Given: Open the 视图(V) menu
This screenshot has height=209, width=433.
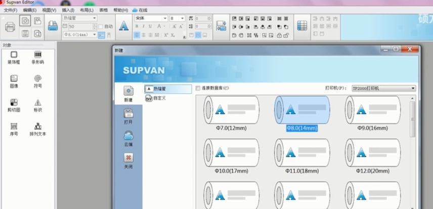Looking at the screenshot, I should tap(49, 10).
